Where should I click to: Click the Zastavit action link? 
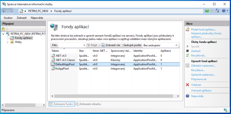pyautogui.click(x=196, y=51)
